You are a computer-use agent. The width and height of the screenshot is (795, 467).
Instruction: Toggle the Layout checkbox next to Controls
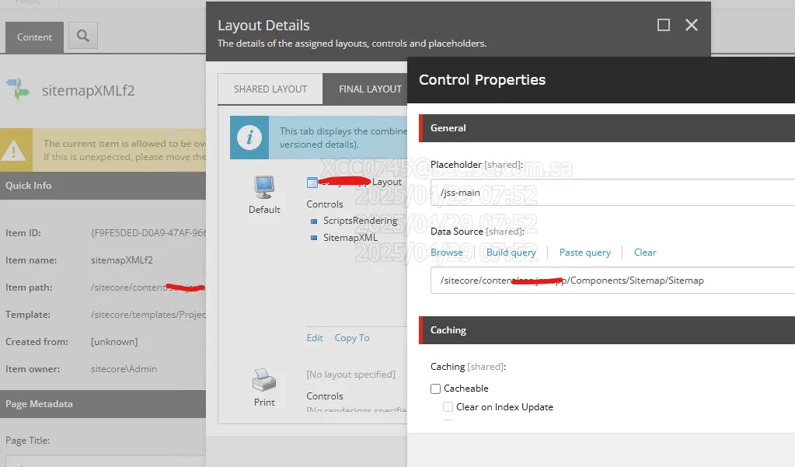click(x=312, y=181)
